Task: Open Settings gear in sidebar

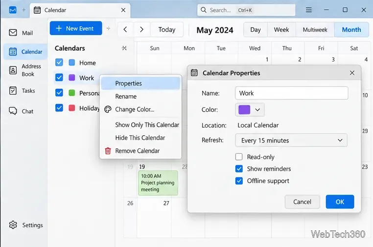Action: click(x=25, y=225)
